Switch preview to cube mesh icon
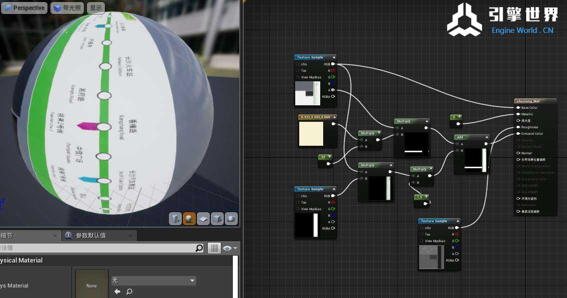 pos(217,219)
